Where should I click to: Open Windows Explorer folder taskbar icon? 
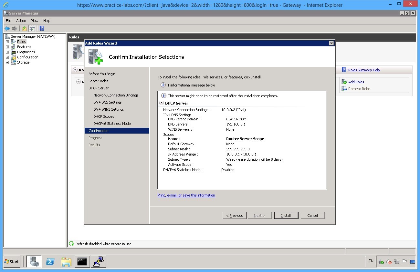pyautogui.click(x=66, y=262)
